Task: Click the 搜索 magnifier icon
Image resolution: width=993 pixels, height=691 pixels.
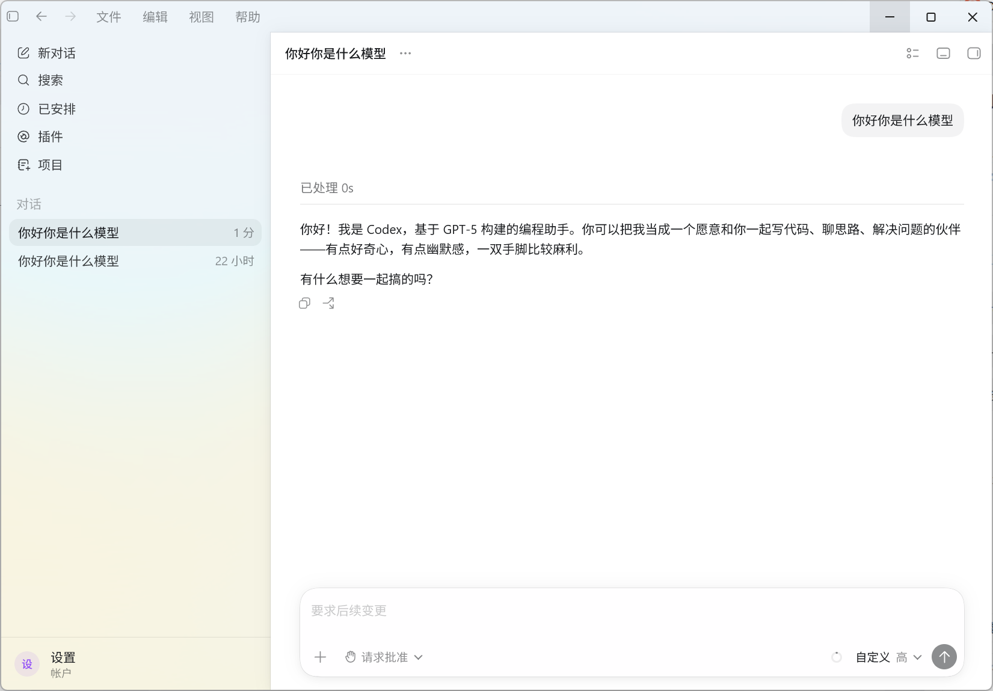Action: point(23,80)
